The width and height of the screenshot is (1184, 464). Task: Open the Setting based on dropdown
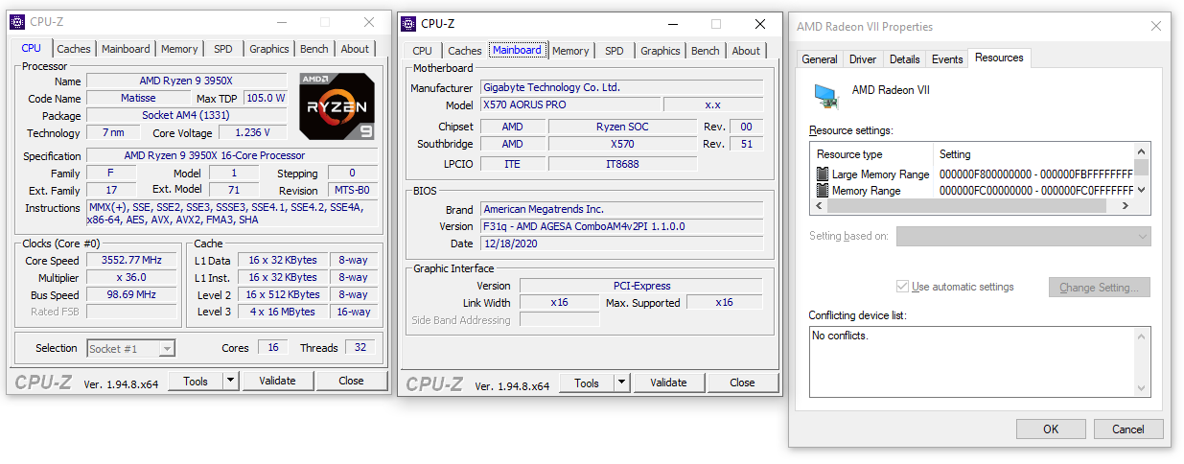[x=1023, y=236]
